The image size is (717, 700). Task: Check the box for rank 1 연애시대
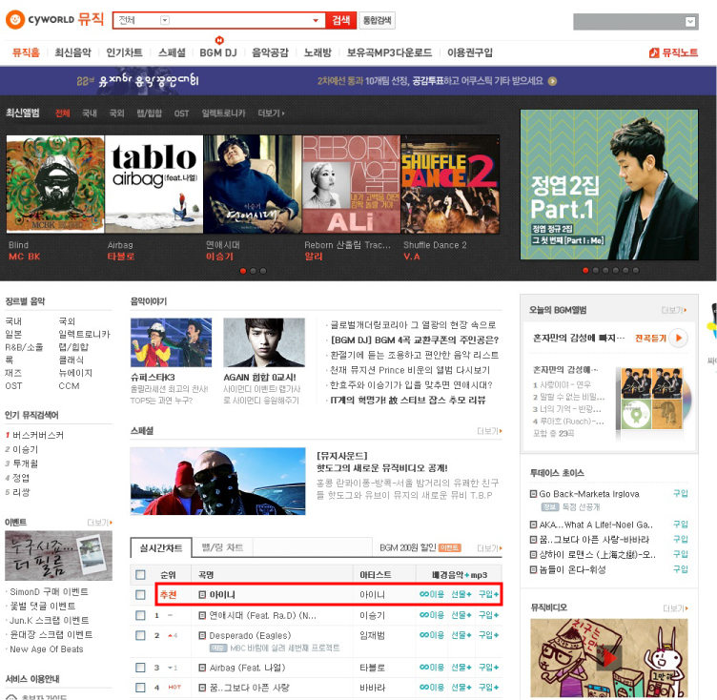140,615
